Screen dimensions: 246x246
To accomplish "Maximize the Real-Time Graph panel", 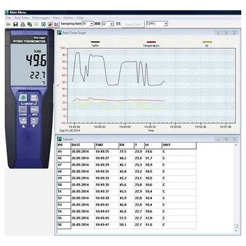I will (x=226, y=33).
